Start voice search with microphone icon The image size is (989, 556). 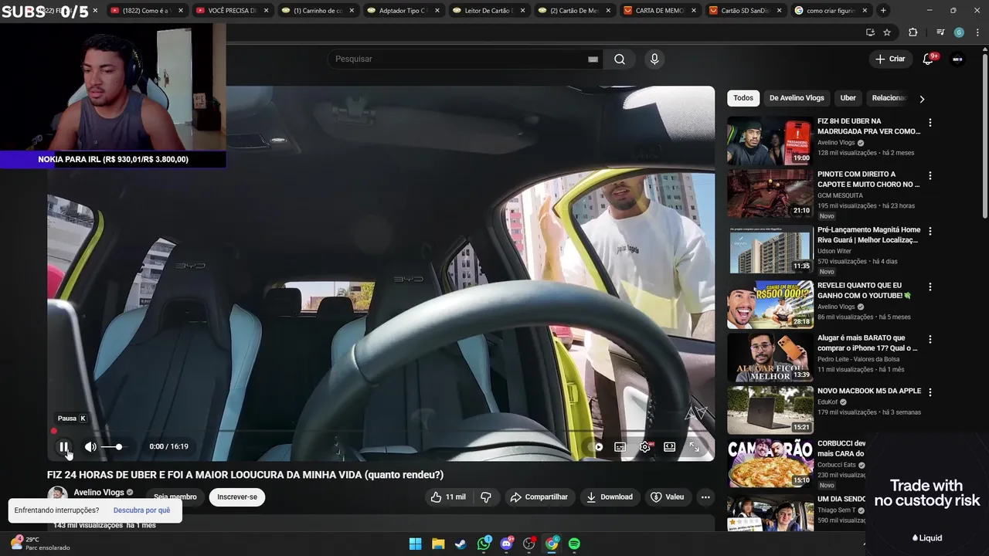click(654, 59)
